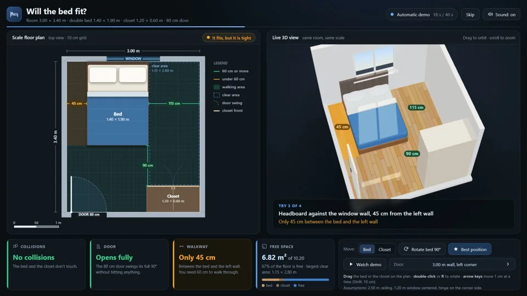Click the "Opens fully" status text
The image size is (527, 296).
point(114,258)
